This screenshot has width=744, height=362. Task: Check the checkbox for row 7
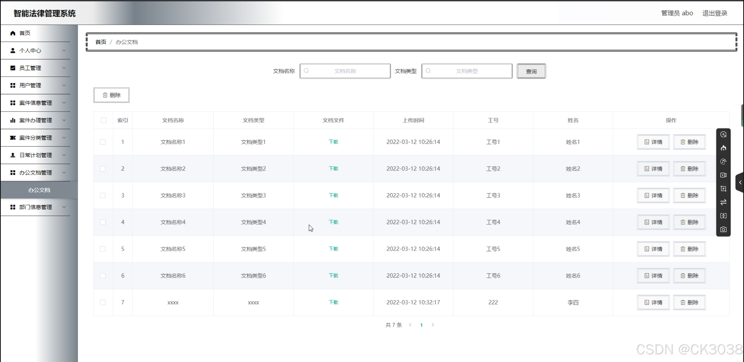pyautogui.click(x=103, y=302)
